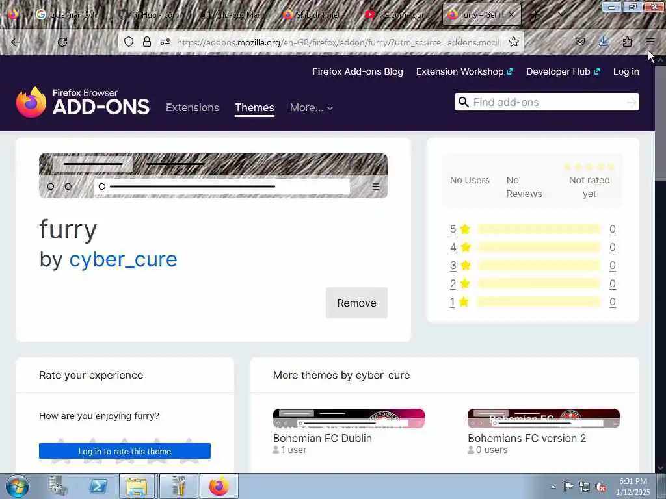Expand the list all tabs chevron

pyautogui.click(x=561, y=14)
